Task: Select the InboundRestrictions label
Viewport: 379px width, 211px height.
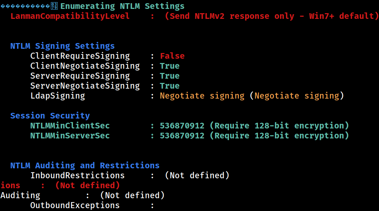Action: tap(77, 175)
